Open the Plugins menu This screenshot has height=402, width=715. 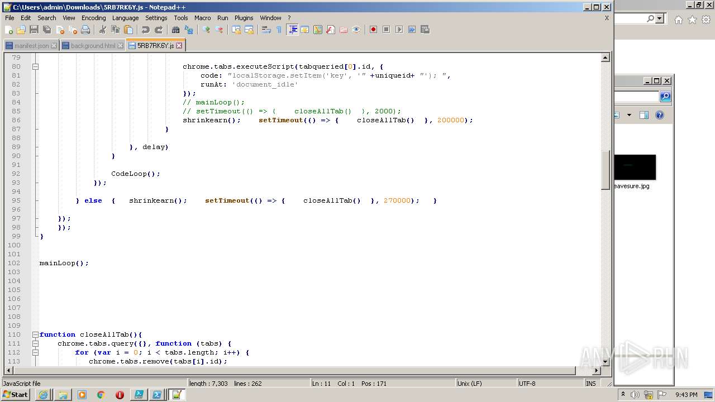click(244, 18)
